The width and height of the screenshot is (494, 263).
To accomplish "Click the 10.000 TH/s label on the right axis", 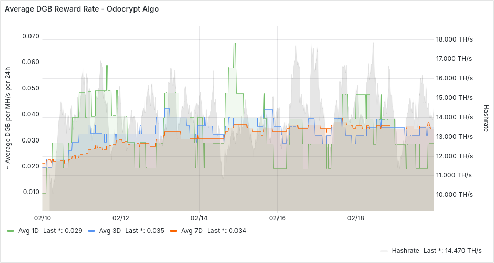I will 454,194.
